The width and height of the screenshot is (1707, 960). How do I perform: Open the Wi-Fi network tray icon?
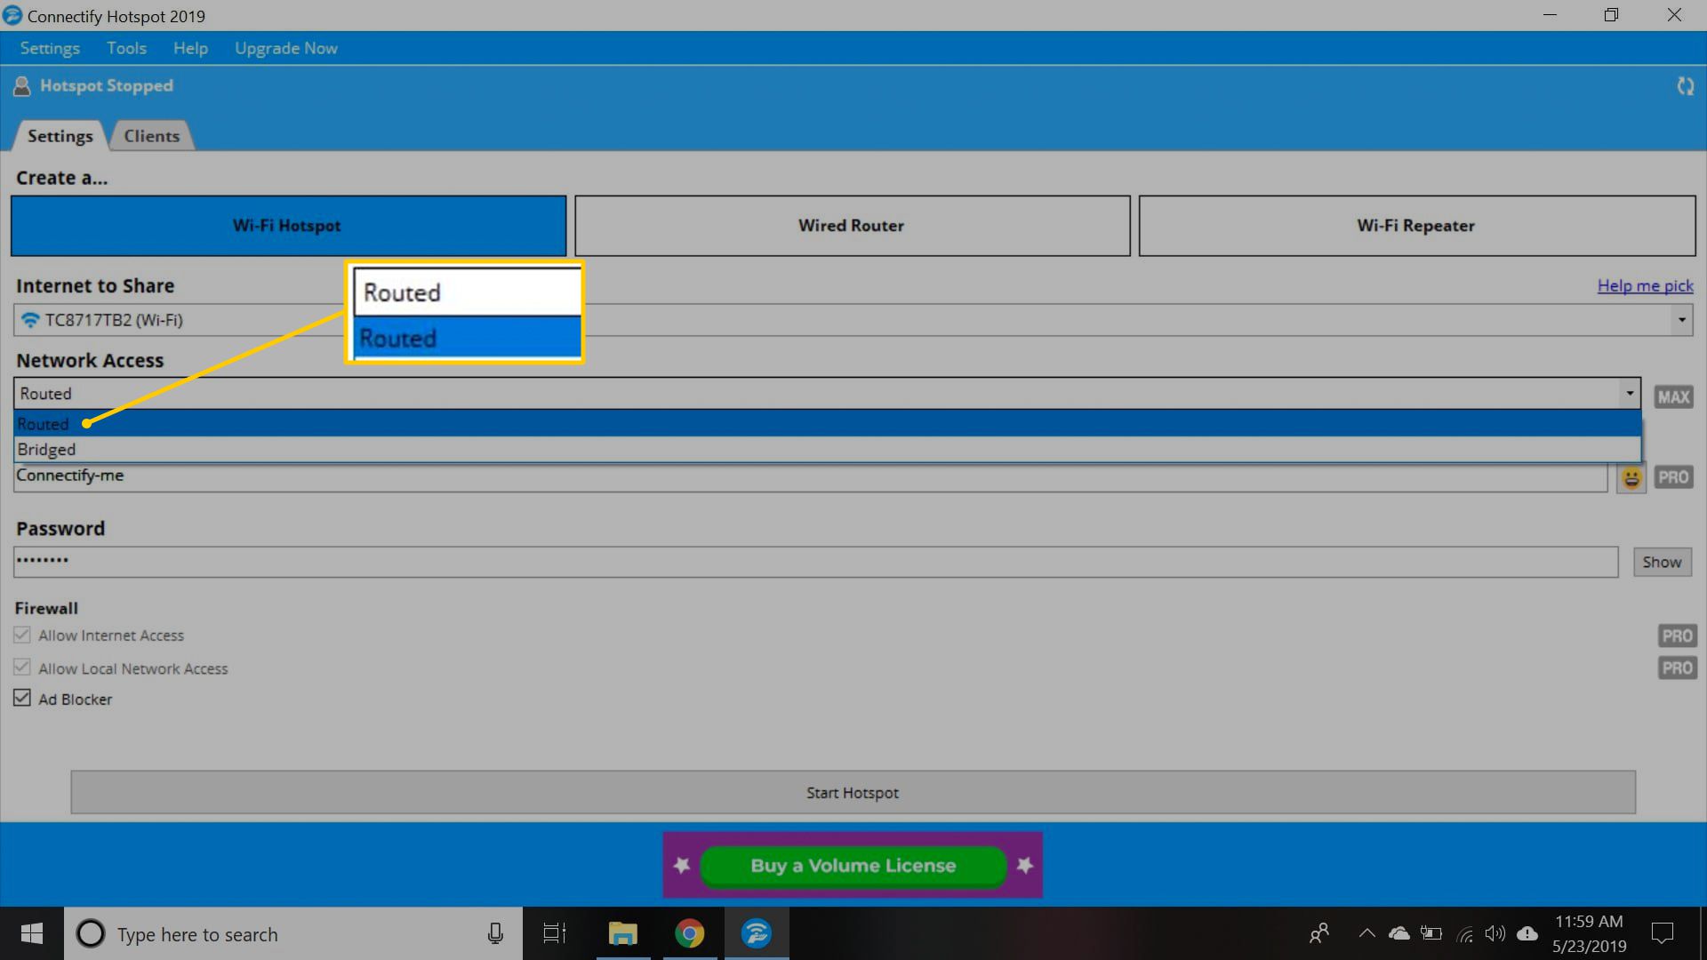[x=1465, y=933]
